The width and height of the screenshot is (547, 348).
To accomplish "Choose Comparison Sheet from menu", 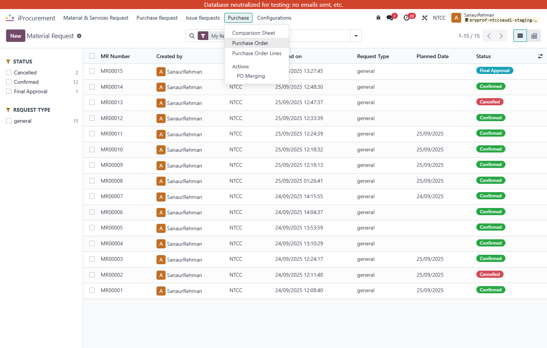I will point(257,33).
